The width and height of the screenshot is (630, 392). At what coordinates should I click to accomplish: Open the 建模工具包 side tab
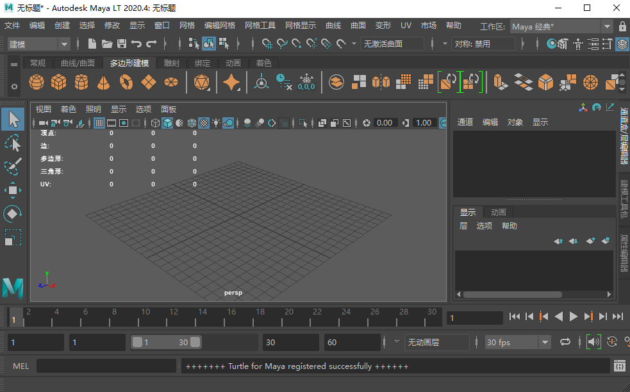click(624, 199)
